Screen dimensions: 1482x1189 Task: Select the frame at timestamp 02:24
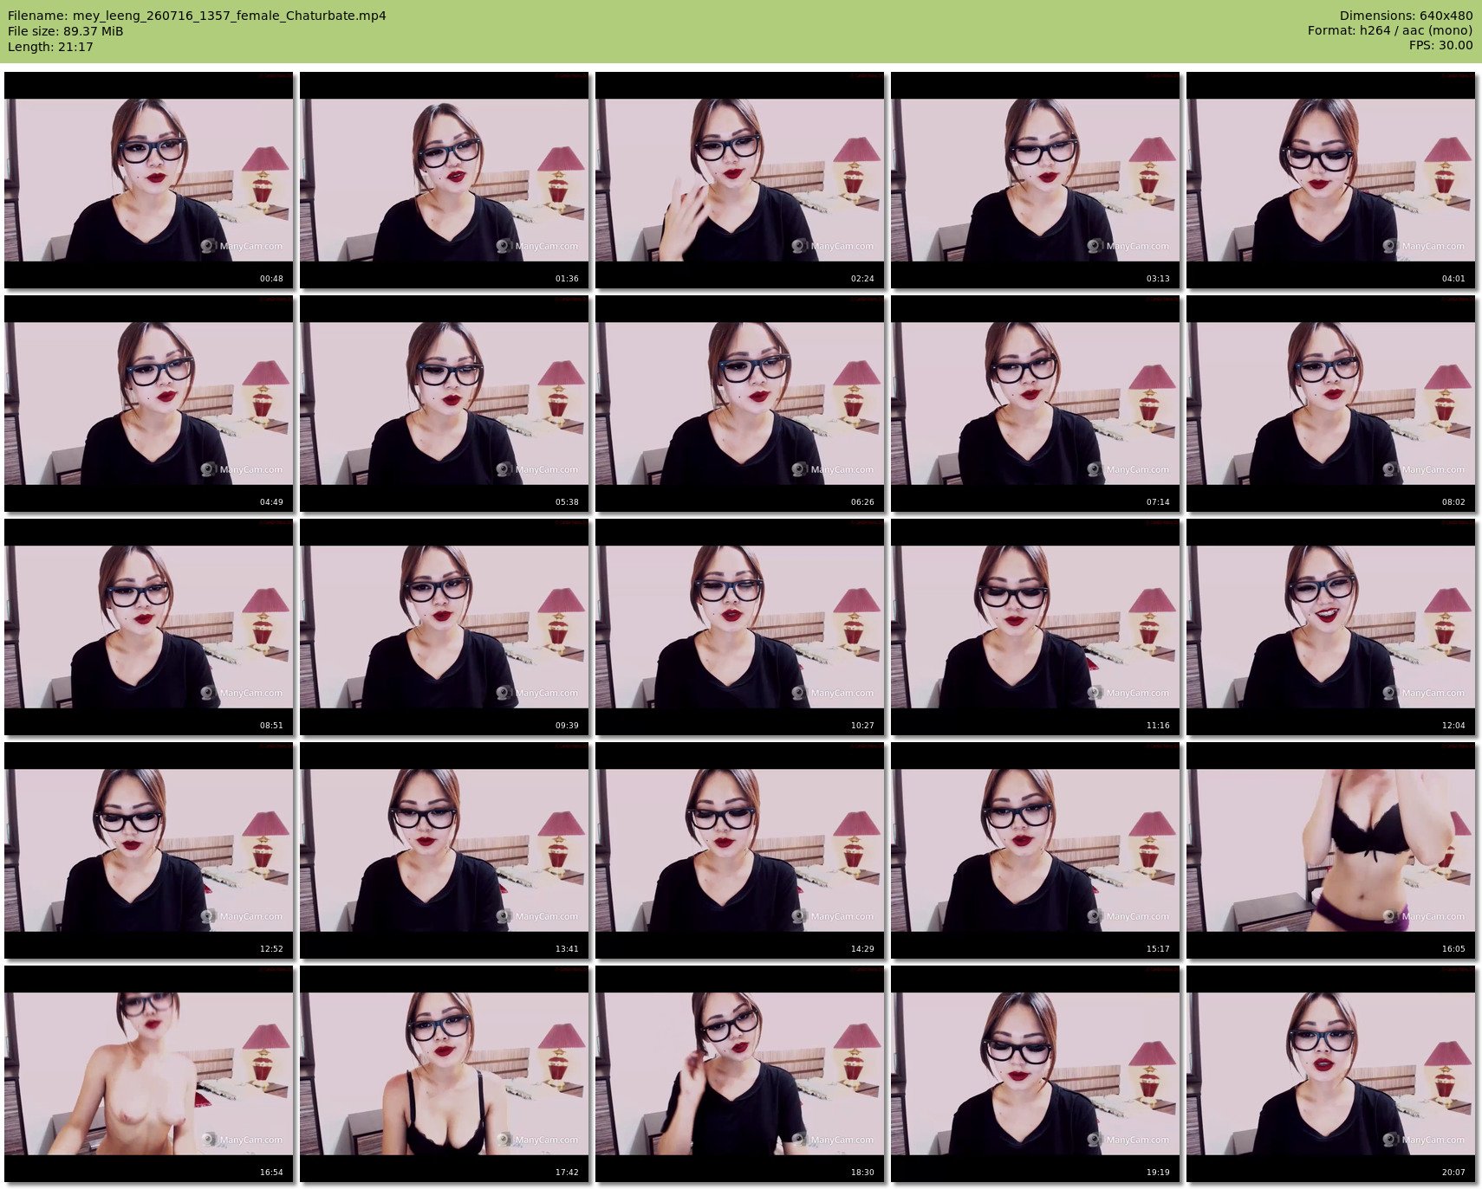[x=740, y=180]
